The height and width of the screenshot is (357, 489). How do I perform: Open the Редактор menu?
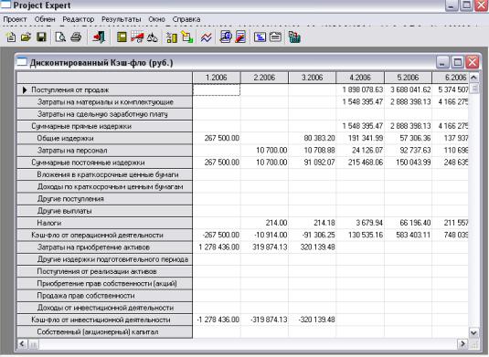click(x=79, y=19)
